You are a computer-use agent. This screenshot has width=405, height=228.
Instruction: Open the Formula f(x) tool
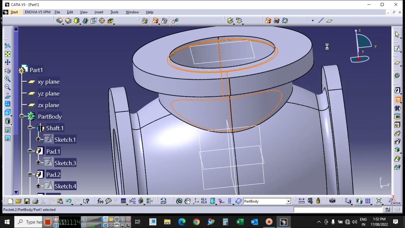pos(100,201)
